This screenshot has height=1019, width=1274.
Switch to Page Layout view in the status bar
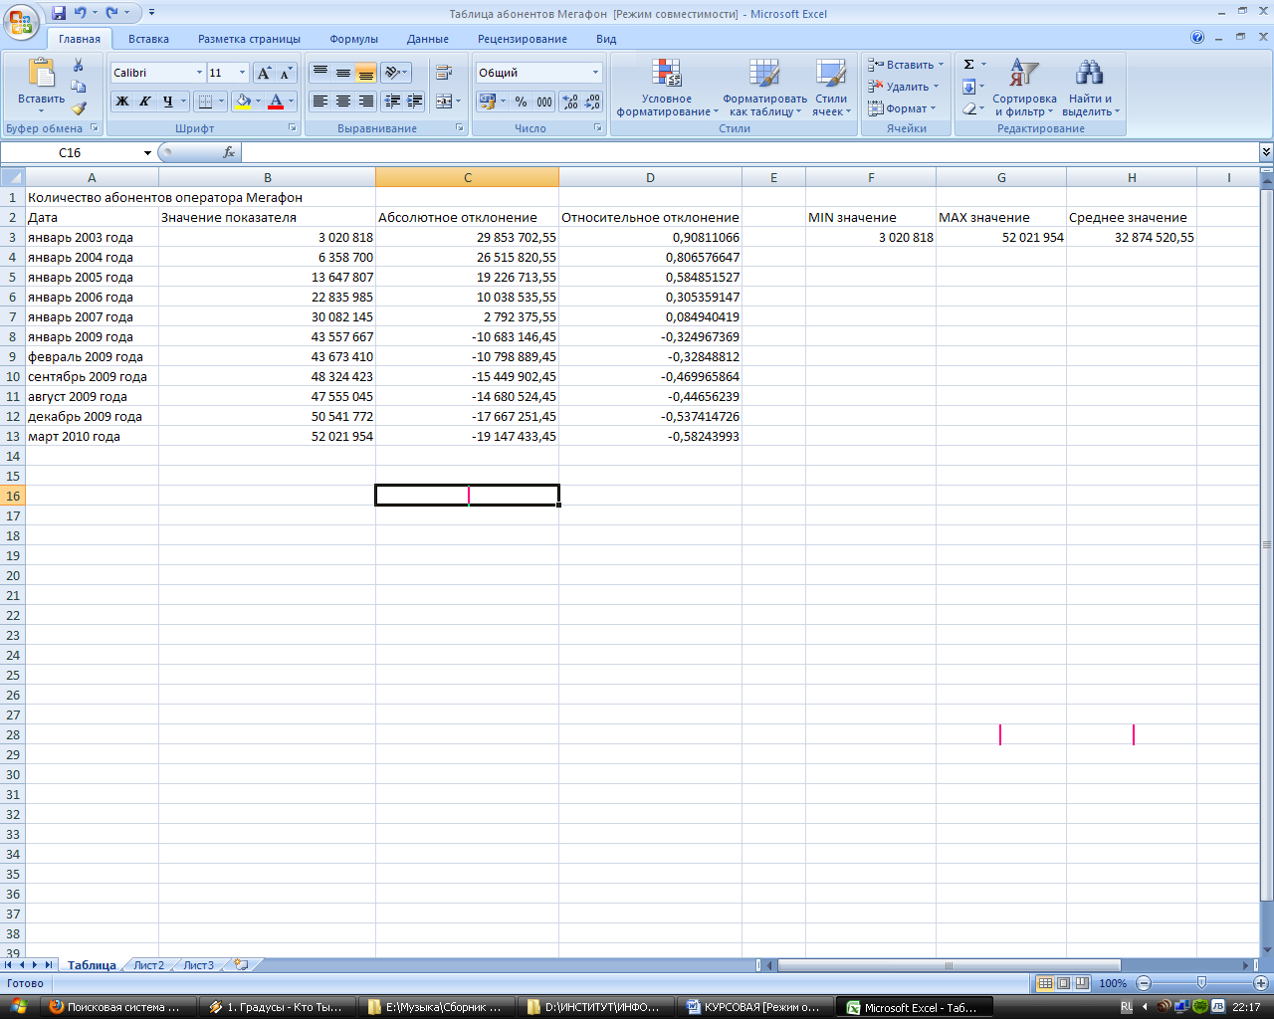coord(1064,983)
